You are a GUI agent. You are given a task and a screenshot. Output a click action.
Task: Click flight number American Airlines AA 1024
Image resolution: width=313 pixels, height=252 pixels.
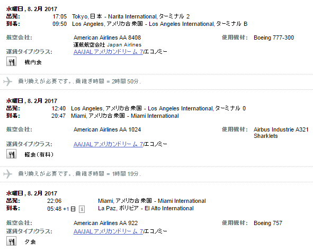[x=107, y=129]
